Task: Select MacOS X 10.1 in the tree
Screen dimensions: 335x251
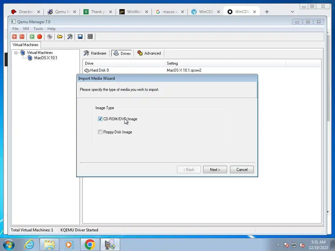Action: click(x=46, y=58)
